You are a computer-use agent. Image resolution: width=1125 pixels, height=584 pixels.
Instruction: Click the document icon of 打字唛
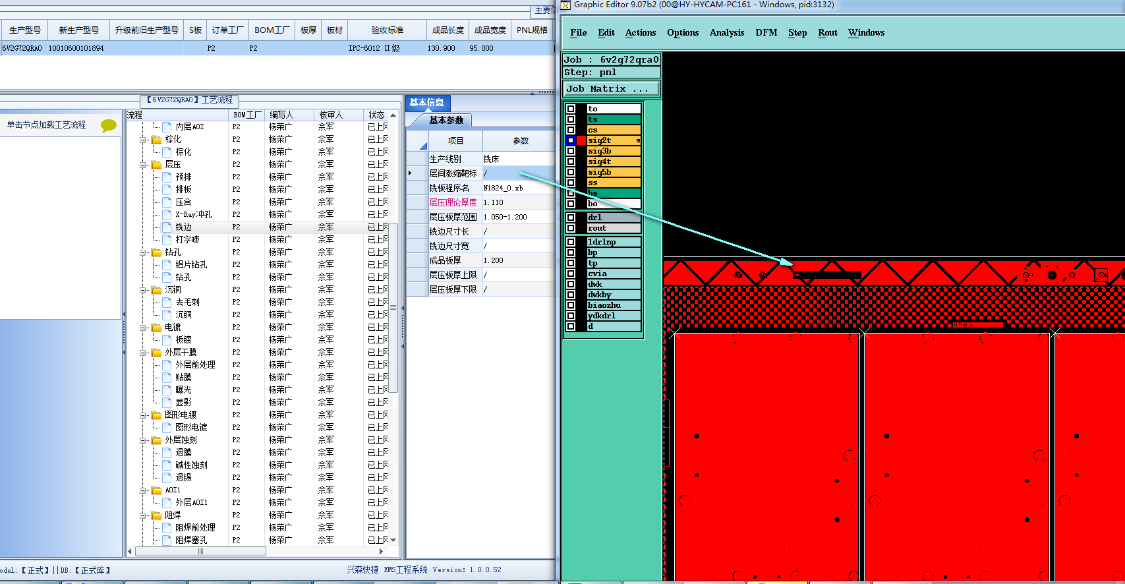click(x=167, y=239)
